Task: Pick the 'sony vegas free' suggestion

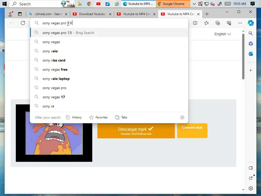Action: [x=109, y=69]
